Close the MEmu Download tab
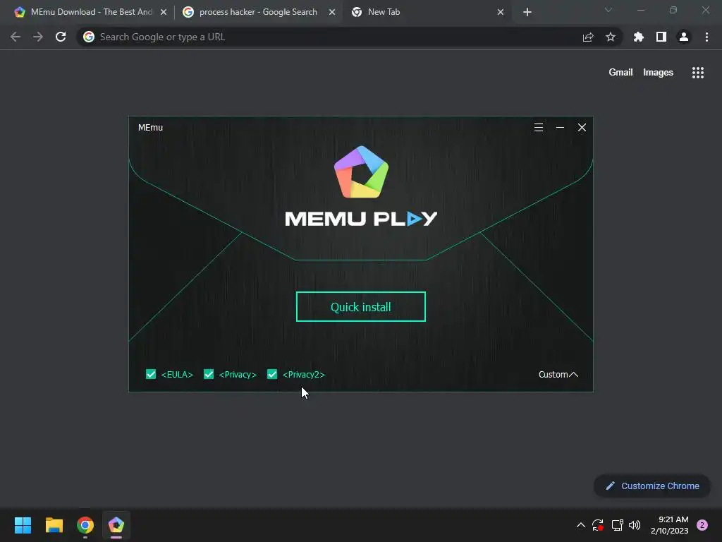The height and width of the screenshot is (542, 722). click(164, 12)
